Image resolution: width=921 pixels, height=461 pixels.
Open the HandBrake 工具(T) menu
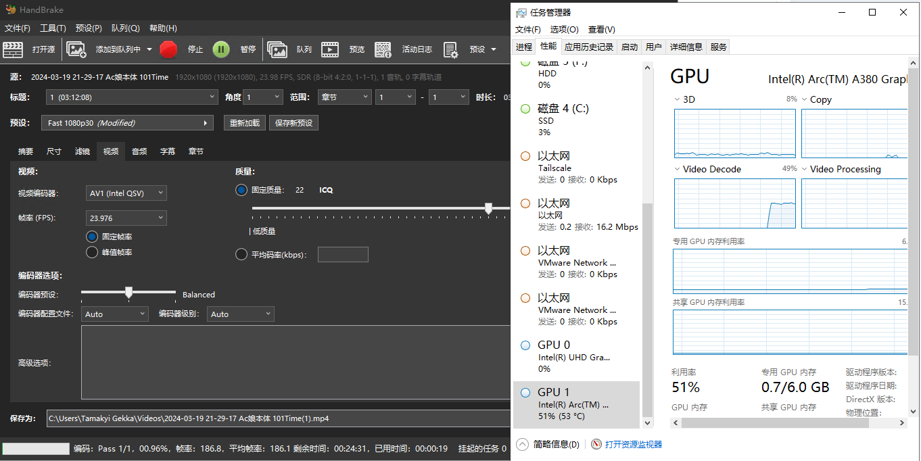pyautogui.click(x=53, y=28)
